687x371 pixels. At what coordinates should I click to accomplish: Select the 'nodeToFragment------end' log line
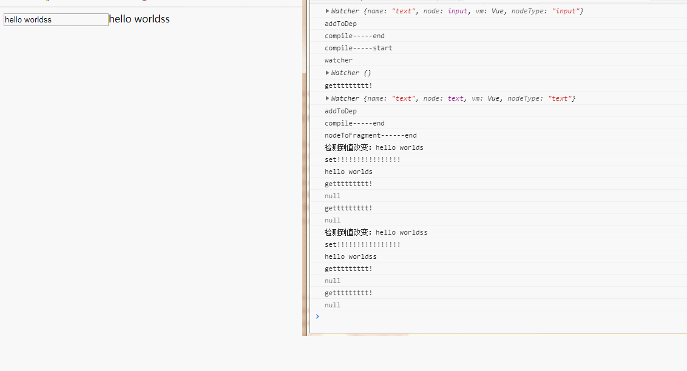tap(371, 136)
